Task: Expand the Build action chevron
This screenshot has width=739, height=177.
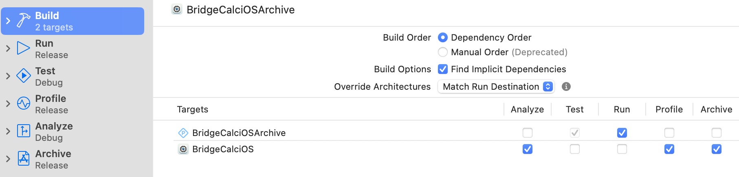Action: (x=8, y=21)
